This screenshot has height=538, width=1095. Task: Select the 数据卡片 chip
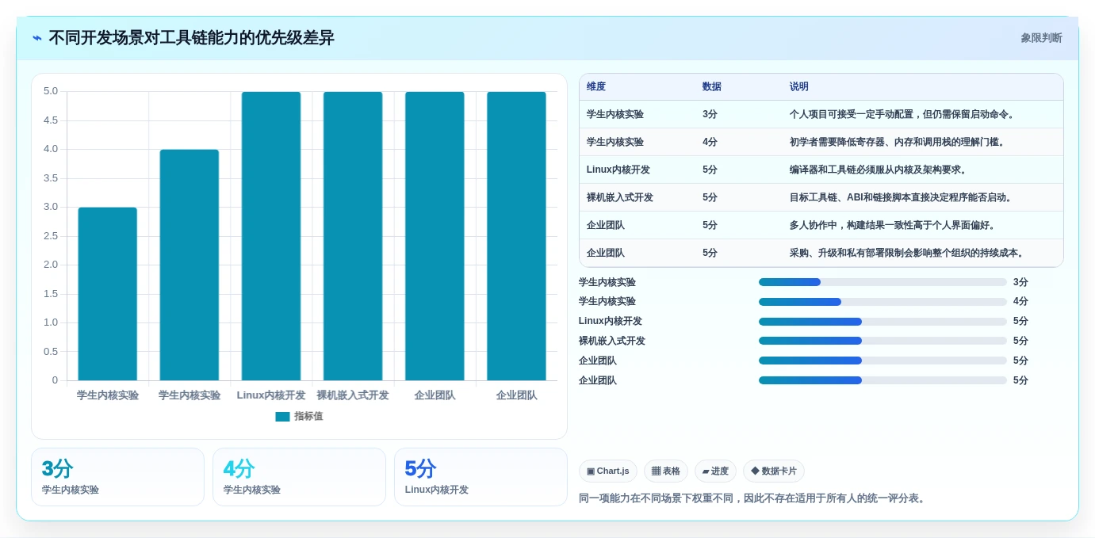[774, 471]
